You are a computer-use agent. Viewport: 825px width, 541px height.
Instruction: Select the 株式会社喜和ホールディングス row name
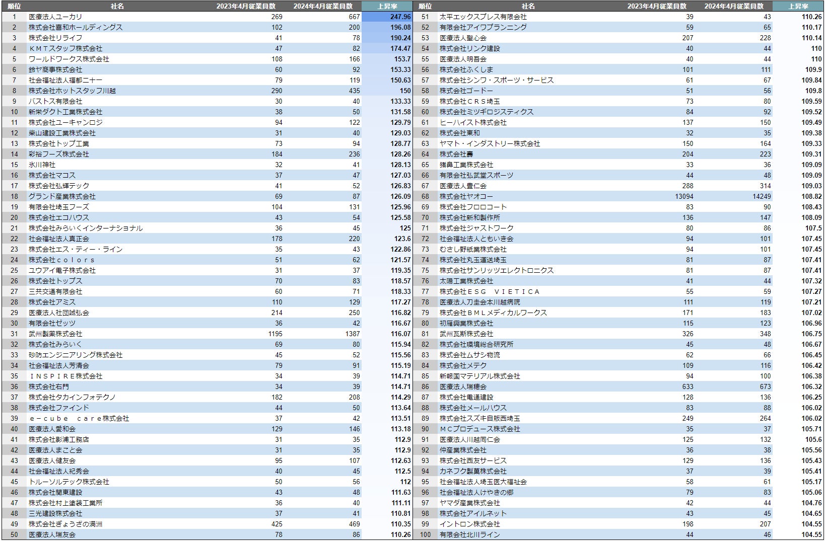click(76, 27)
